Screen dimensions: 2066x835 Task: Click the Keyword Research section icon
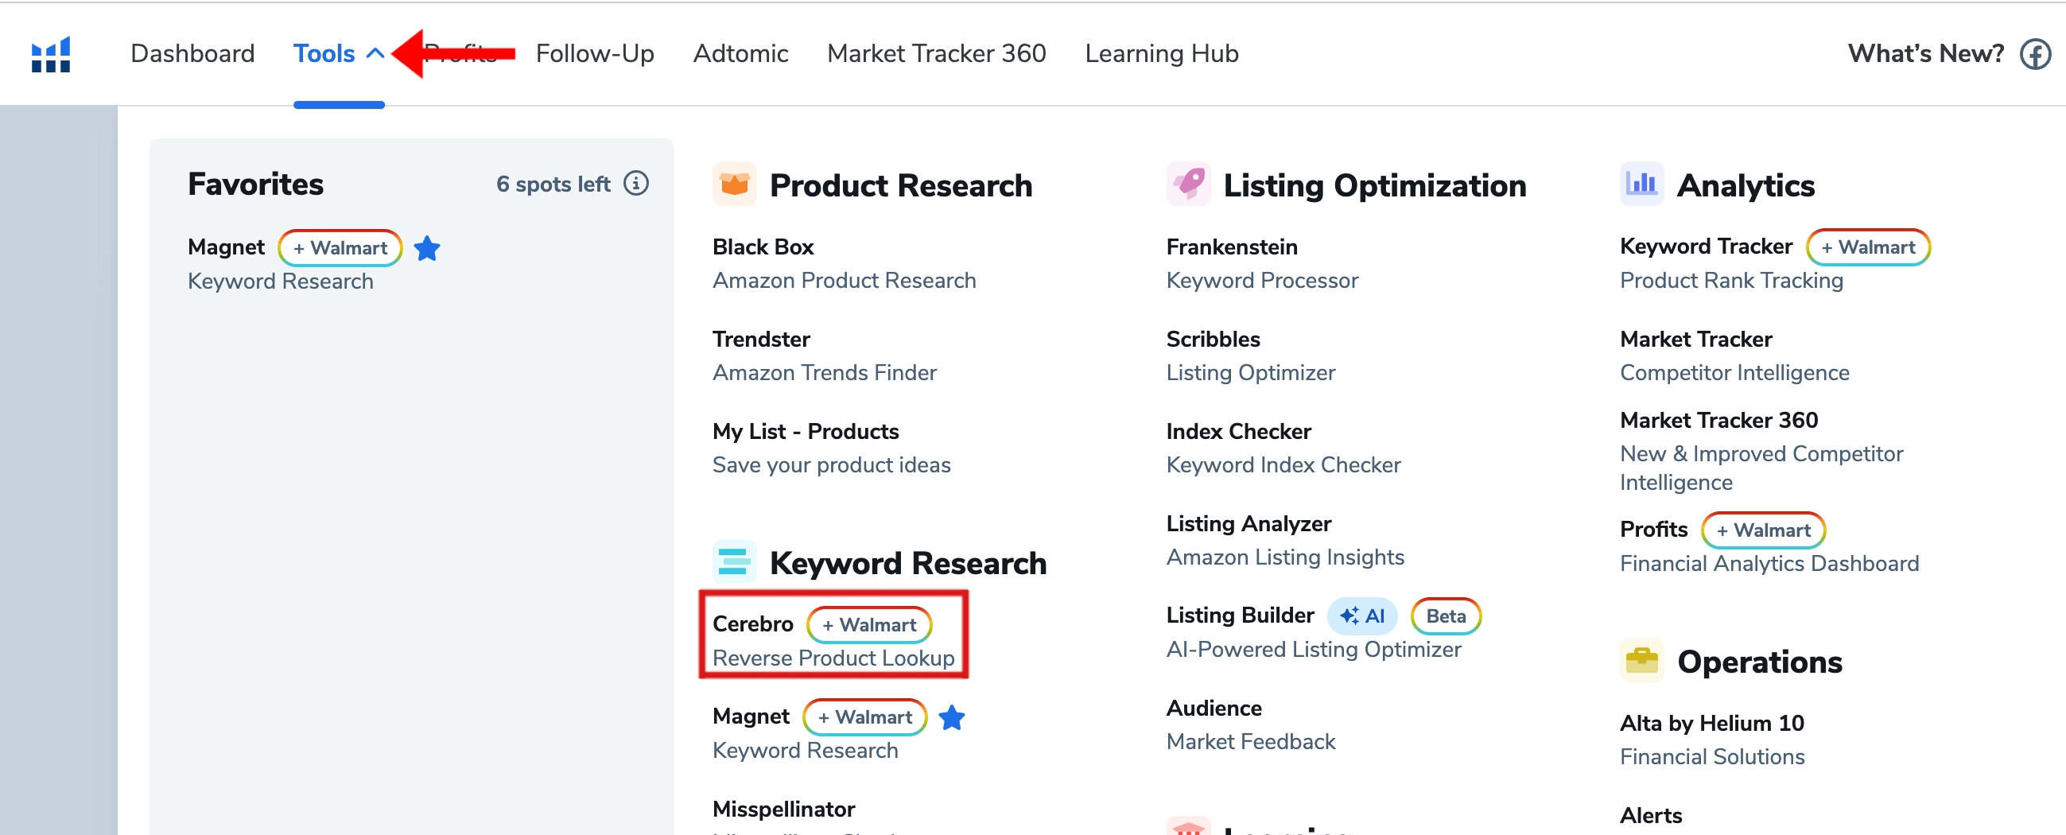[x=734, y=562]
